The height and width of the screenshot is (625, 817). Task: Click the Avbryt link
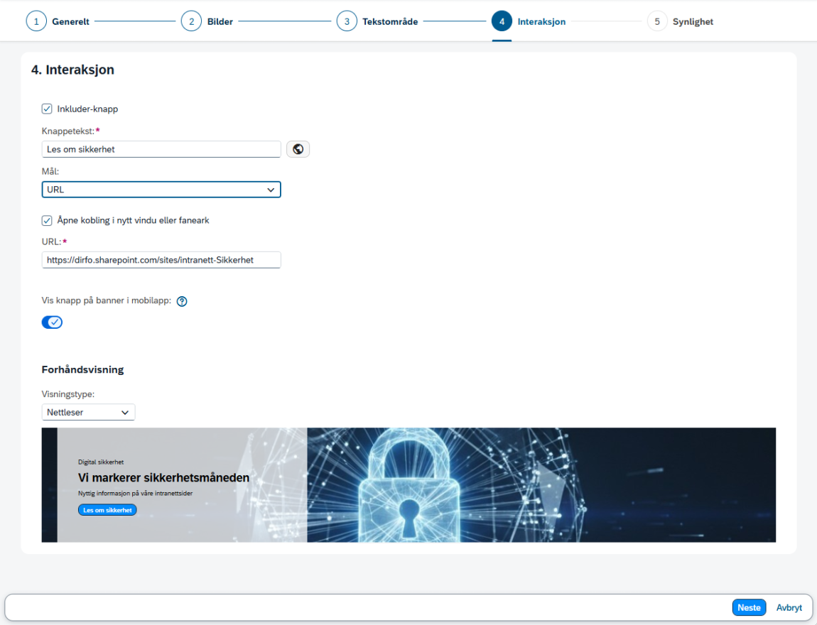pyautogui.click(x=789, y=607)
